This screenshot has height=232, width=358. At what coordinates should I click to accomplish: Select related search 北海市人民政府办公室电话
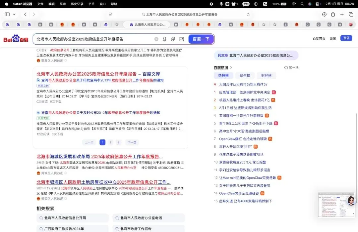(x=149, y=218)
